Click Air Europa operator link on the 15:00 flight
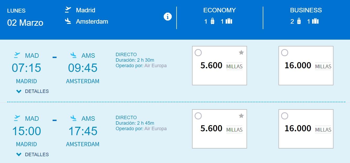The width and height of the screenshot is (350, 163). pyautogui.click(x=156, y=129)
